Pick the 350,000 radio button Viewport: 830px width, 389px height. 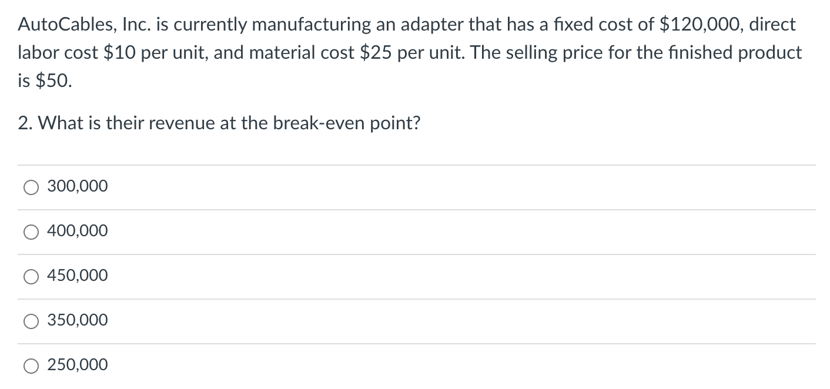31,321
